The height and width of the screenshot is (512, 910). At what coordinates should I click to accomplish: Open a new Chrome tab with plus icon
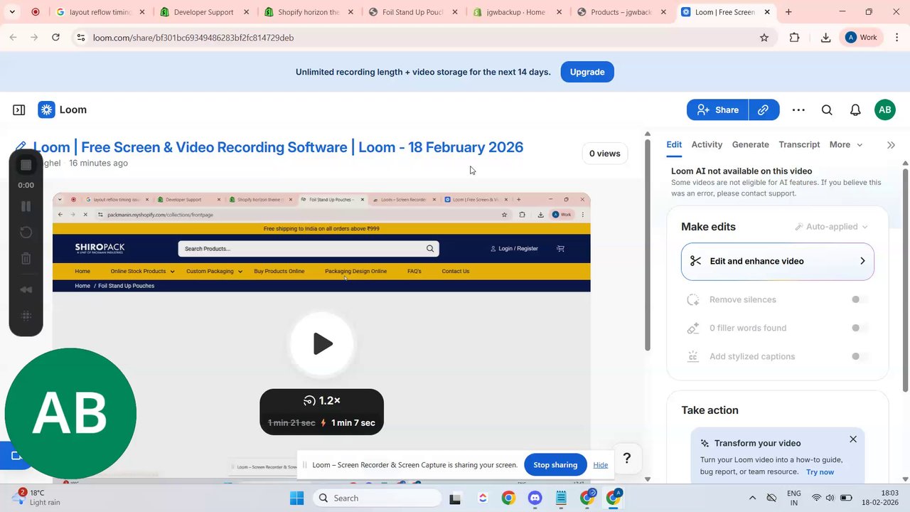pos(788,12)
